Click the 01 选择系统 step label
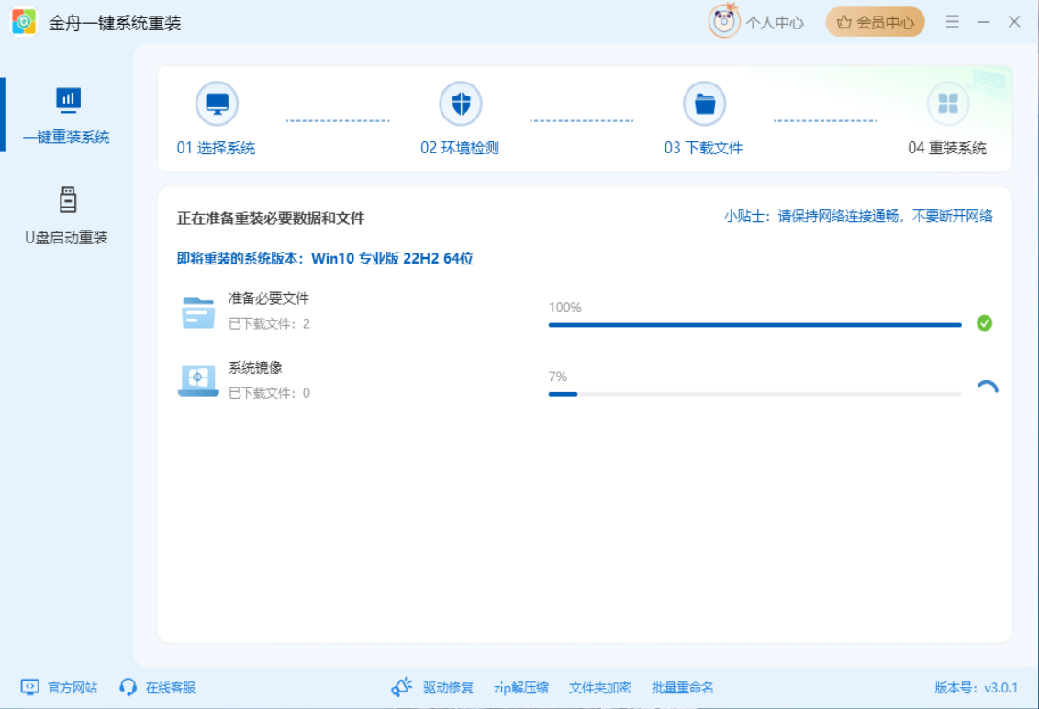Image resolution: width=1039 pixels, height=709 pixels. point(216,148)
